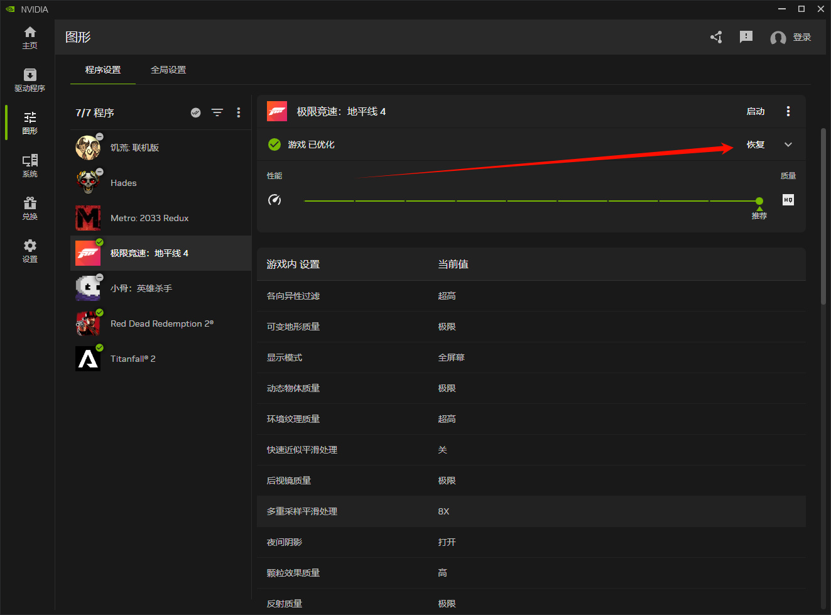The image size is (831, 615).
Task: Open the feedback notification icon
Action: [x=746, y=37]
